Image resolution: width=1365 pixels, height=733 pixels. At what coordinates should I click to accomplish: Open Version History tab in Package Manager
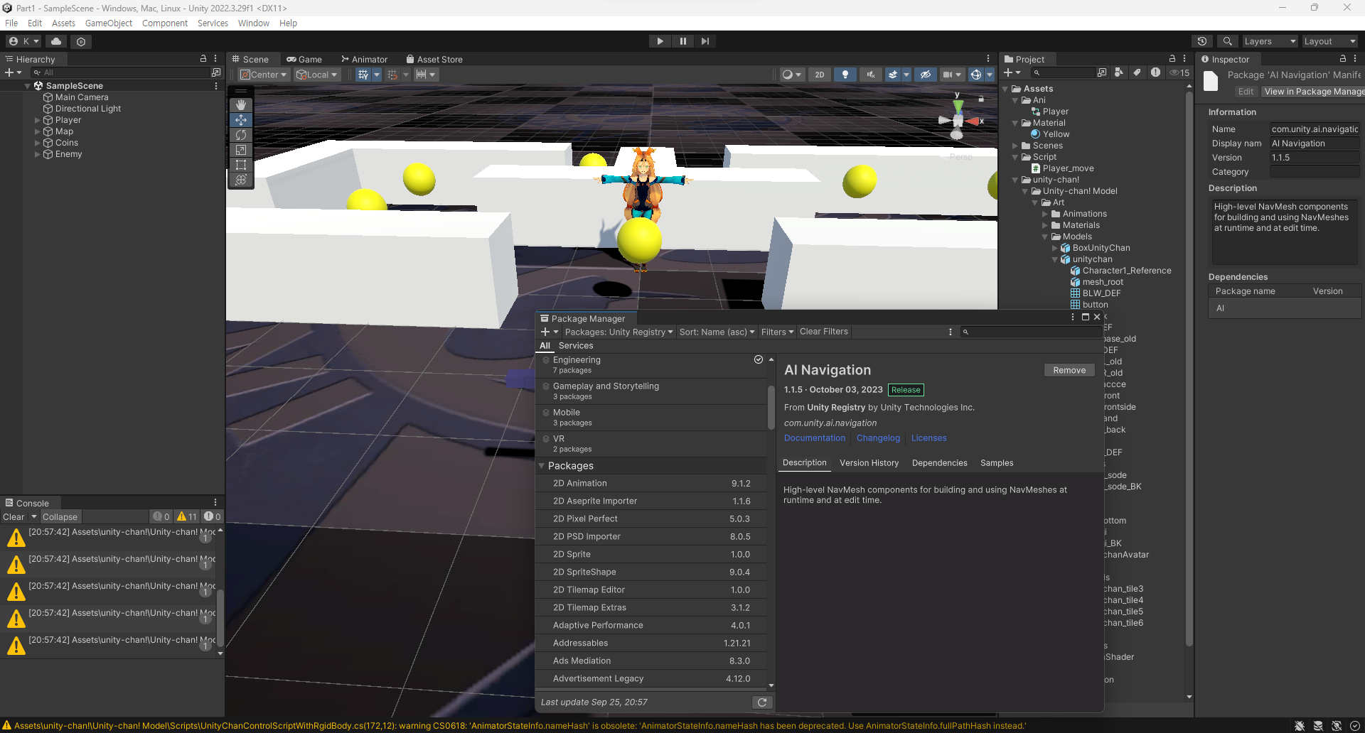pyautogui.click(x=869, y=463)
